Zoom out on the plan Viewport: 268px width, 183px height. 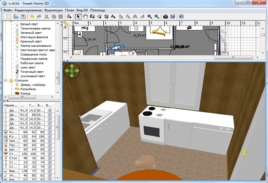[157, 17]
